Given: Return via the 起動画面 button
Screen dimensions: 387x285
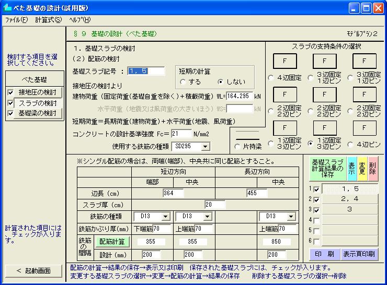Looking at the screenshot, I should click(33, 270).
